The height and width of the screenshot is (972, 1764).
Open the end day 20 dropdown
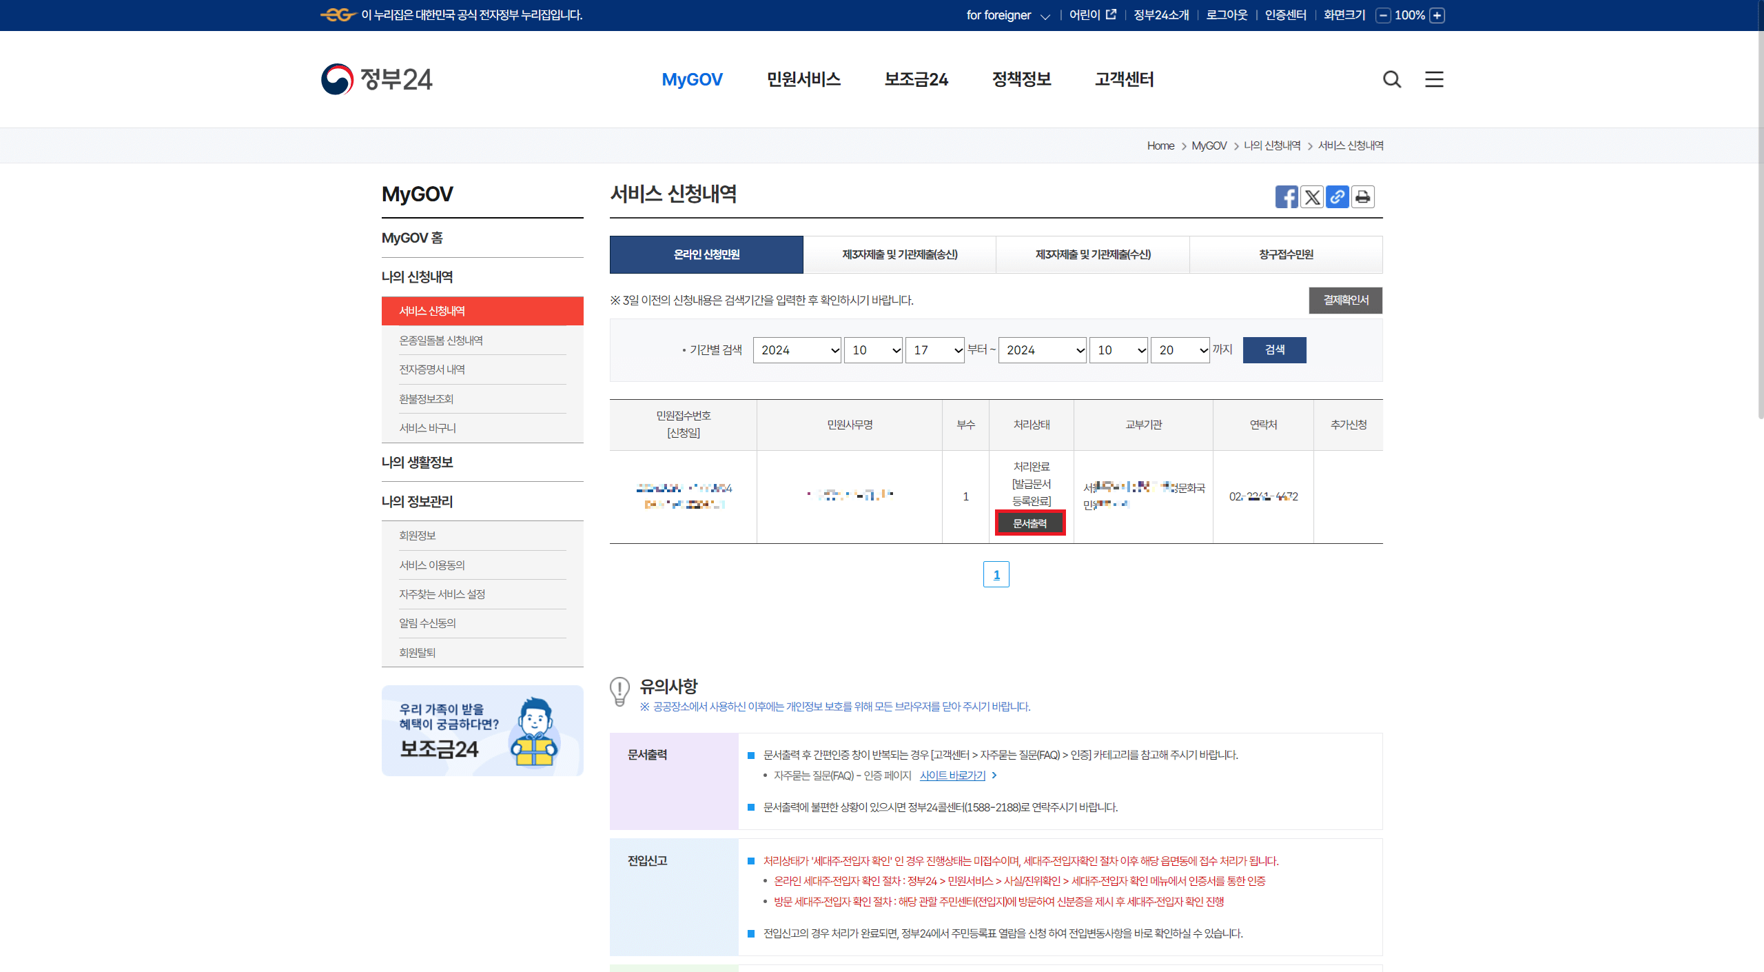(x=1180, y=350)
